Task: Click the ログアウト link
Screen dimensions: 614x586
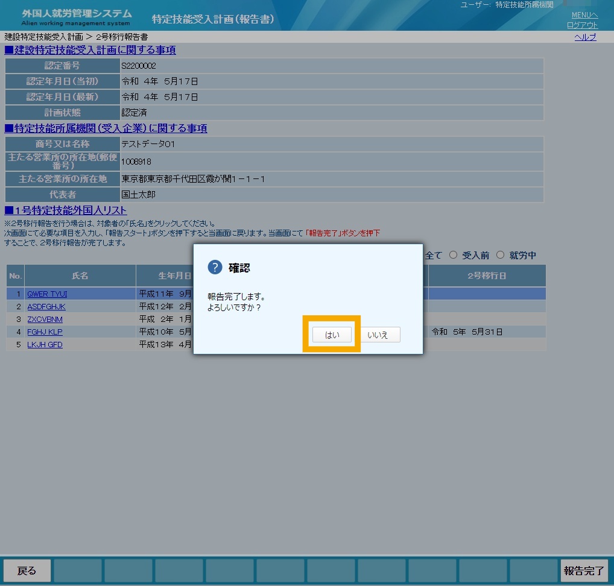Action: (x=582, y=25)
